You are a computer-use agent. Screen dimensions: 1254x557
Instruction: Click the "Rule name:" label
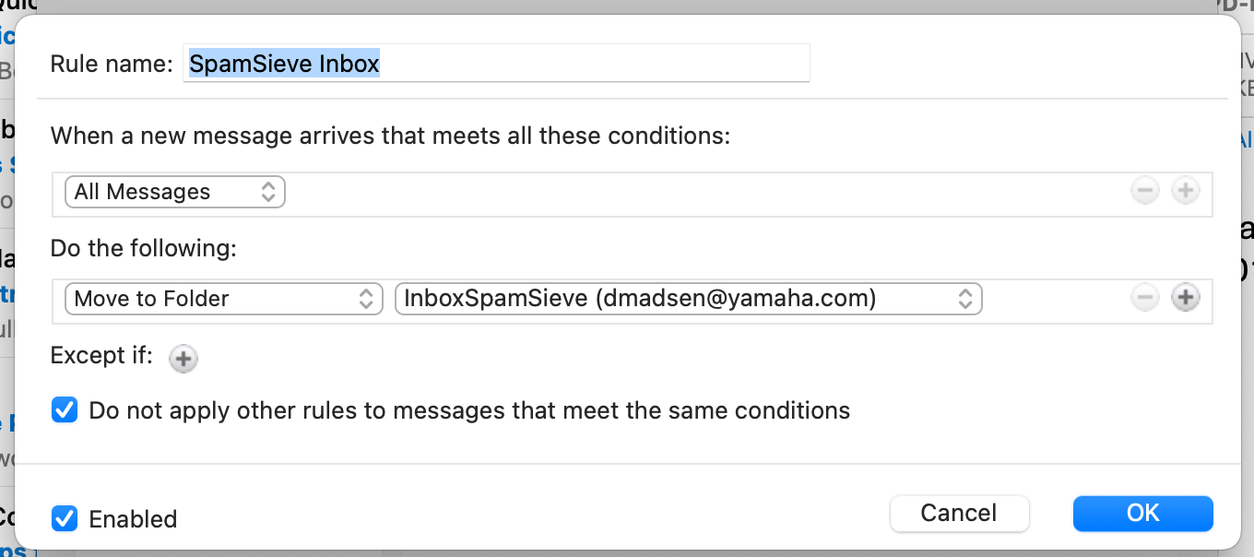pos(112,64)
